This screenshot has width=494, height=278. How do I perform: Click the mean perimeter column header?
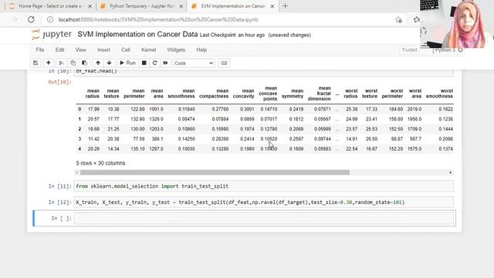[134, 93]
